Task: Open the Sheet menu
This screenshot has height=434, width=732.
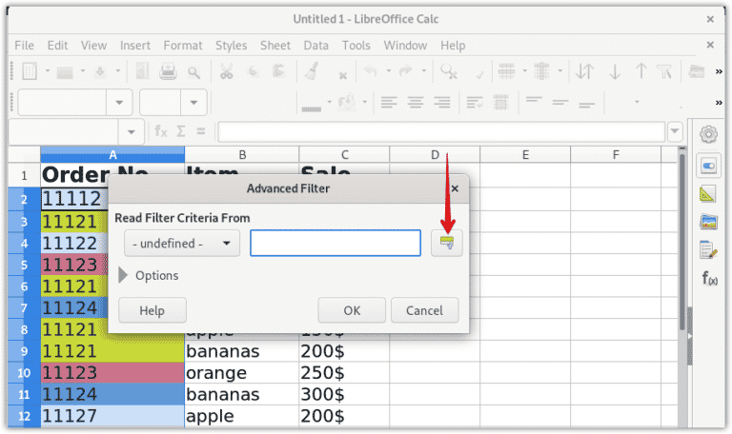Action: (x=275, y=45)
